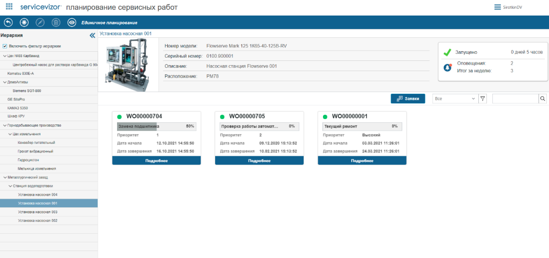The image size is (549, 258).
Task: Select КАМАЗ 5350 in tree
Action: pyautogui.click(x=17, y=108)
